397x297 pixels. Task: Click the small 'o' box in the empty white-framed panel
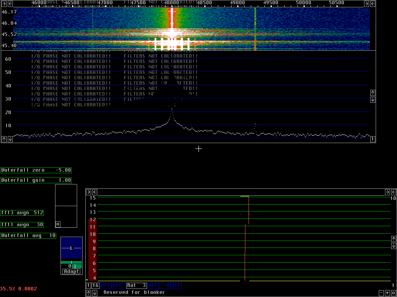58,224
